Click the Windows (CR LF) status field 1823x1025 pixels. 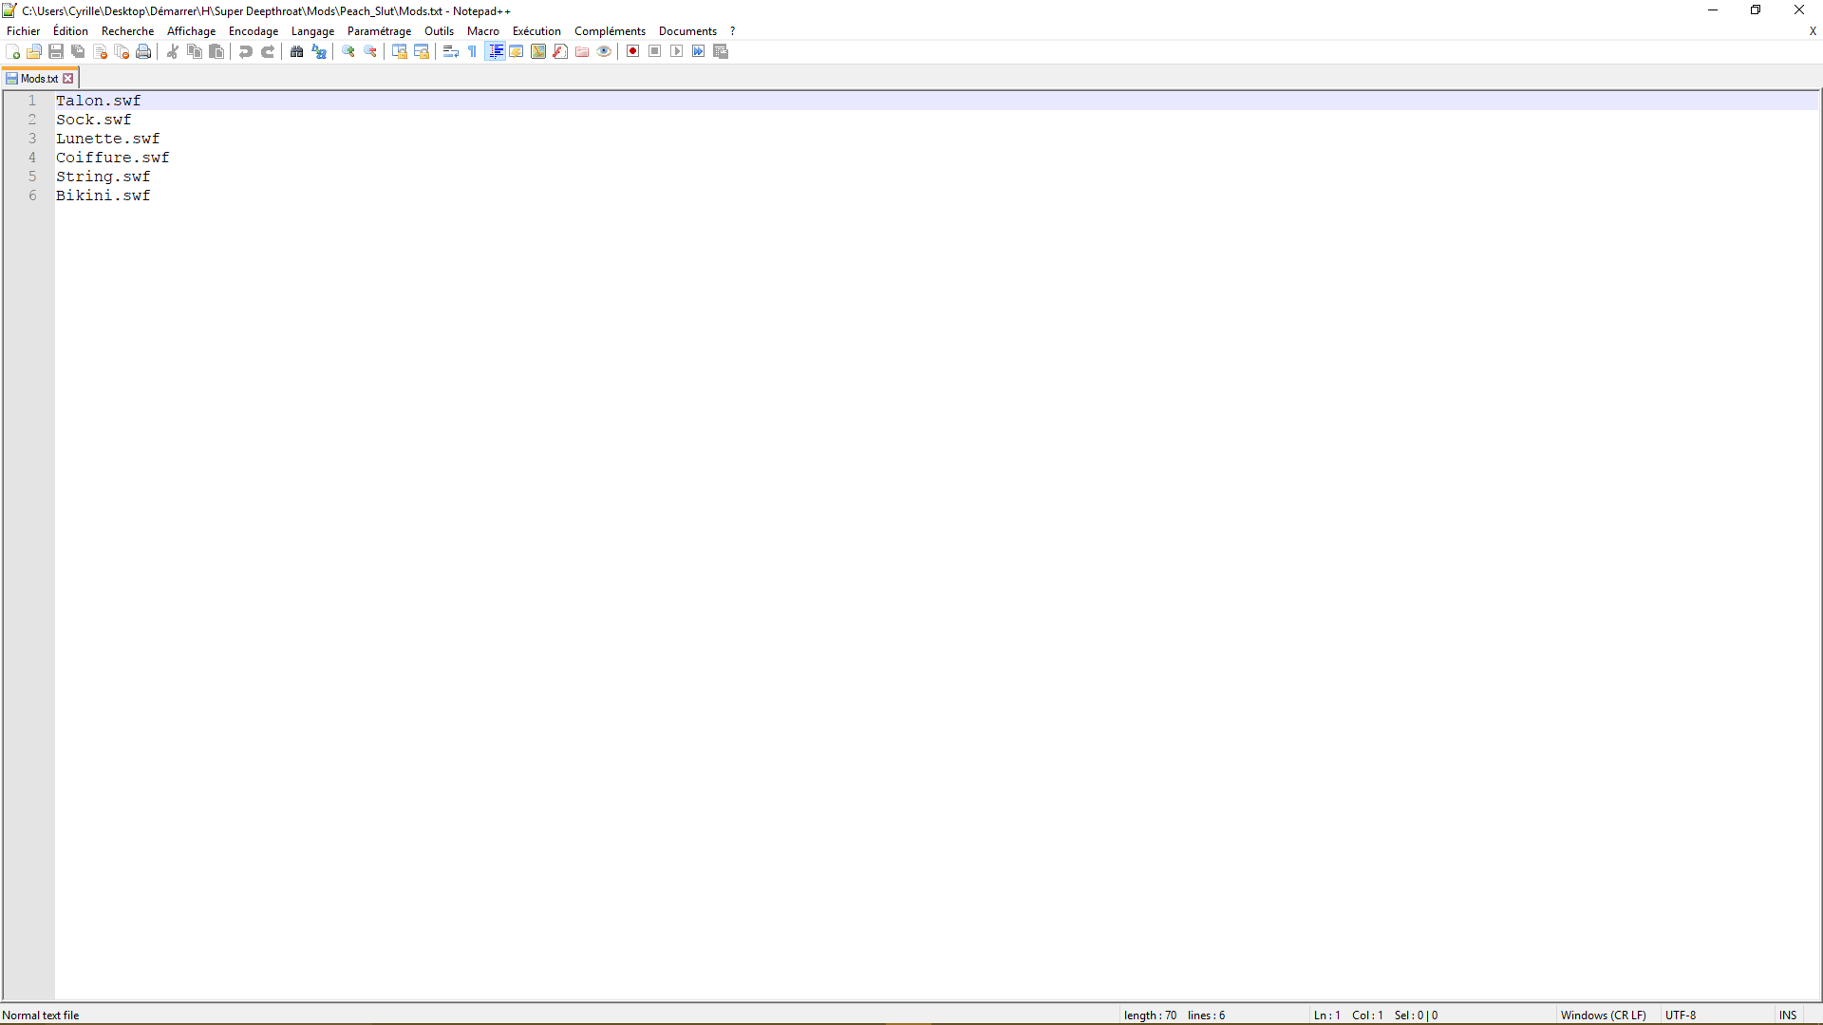point(1603,1015)
